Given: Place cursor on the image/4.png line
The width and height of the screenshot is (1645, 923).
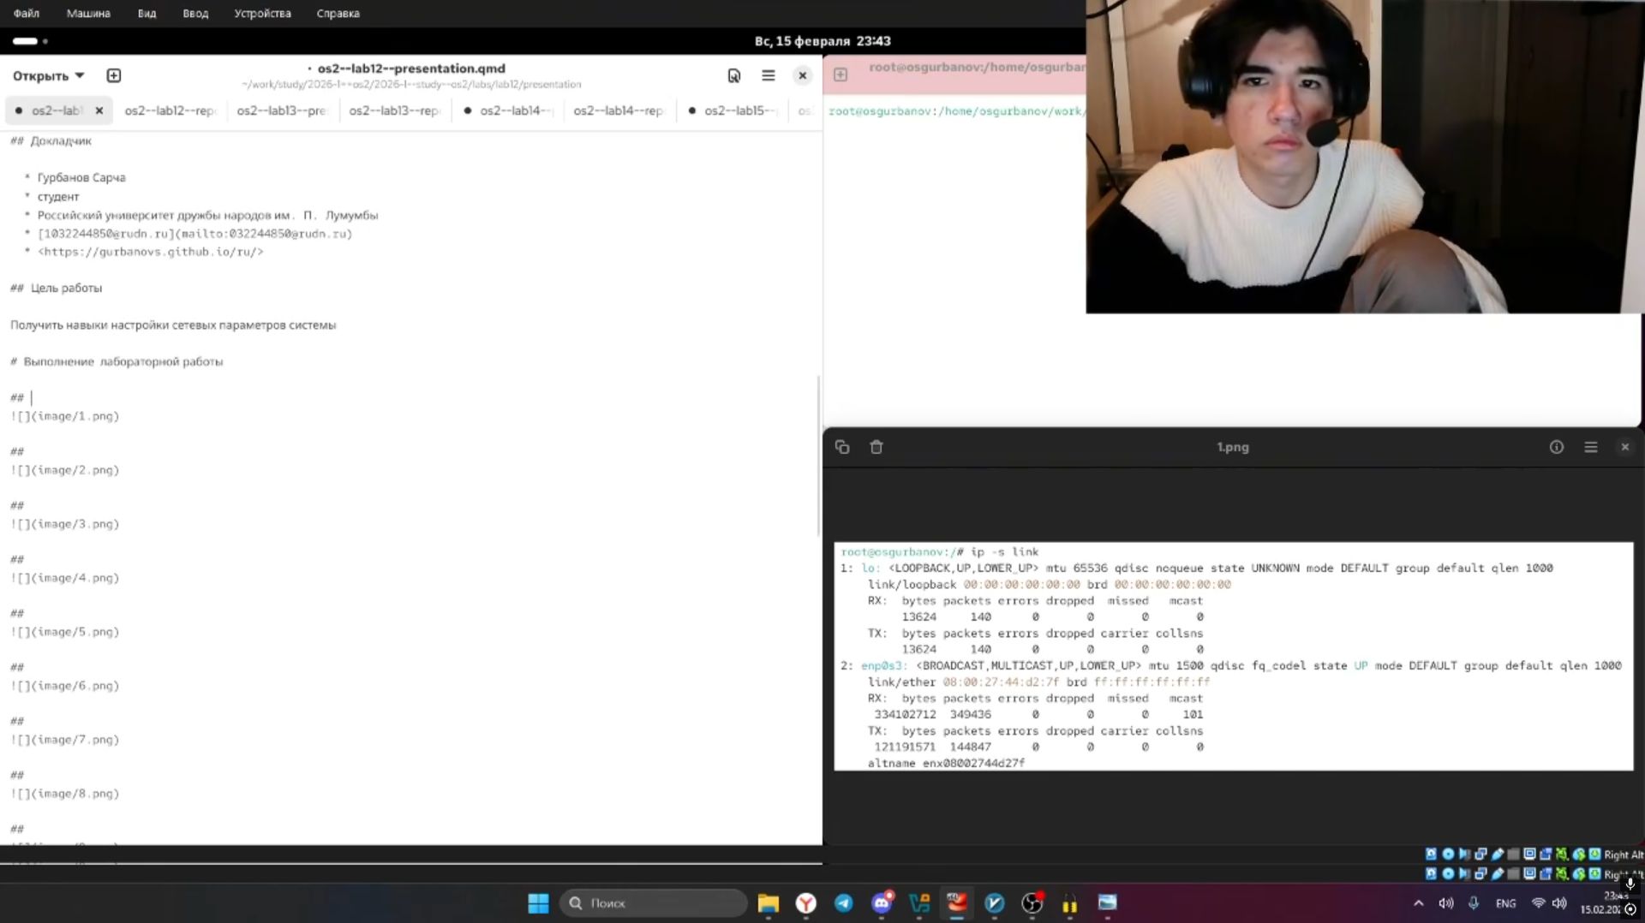Looking at the screenshot, I should [65, 578].
